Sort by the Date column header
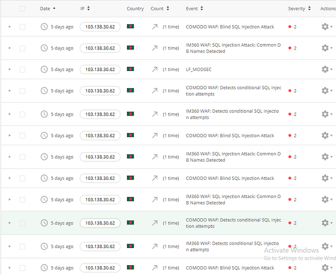Image resolution: width=336 pixels, height=275 pixels. (x=48, y=9)
